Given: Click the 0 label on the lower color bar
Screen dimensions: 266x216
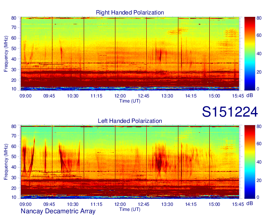Looking at the screenshot, I should [258, 197].
